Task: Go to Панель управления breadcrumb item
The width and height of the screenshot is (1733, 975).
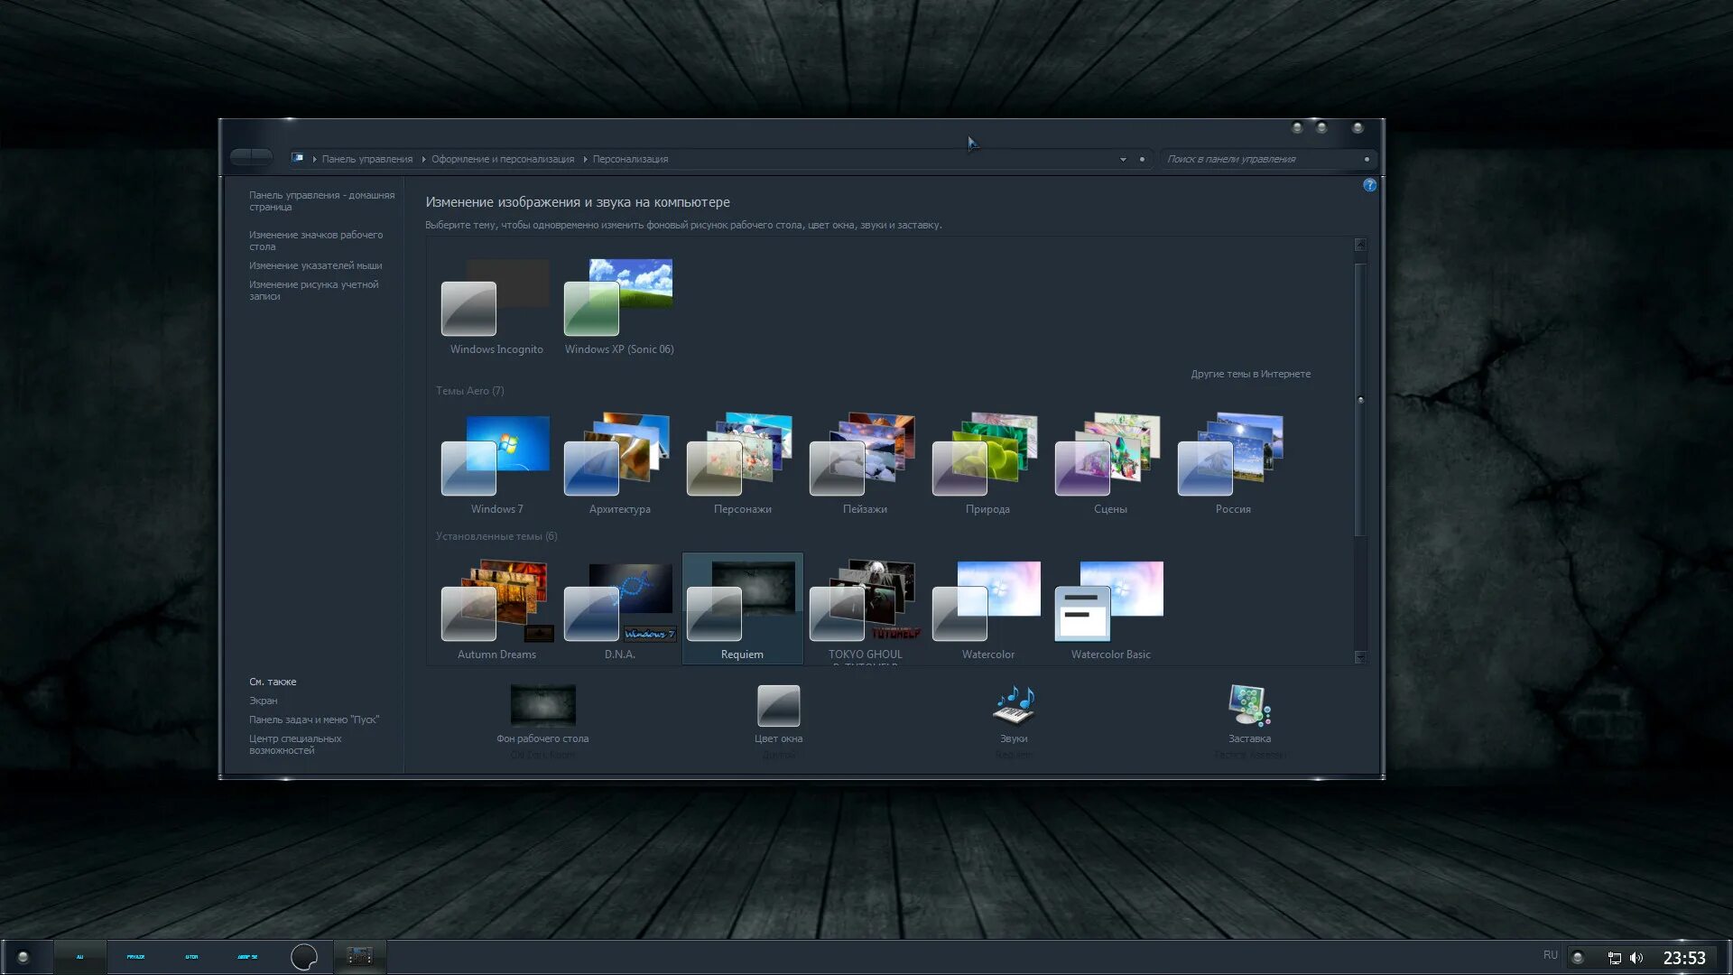Action: pyautogui.click(x=366, y=160)
